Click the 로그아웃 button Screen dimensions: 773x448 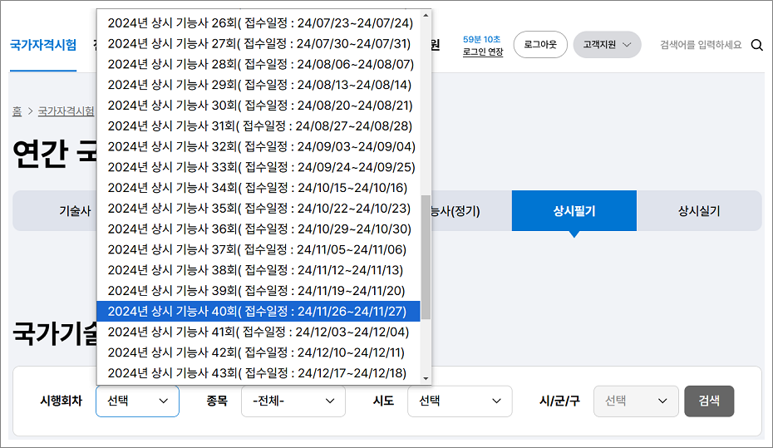[x=540, y=45]
